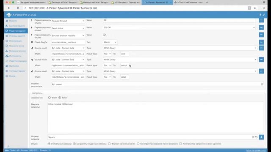Open Flat result type dropdown for cost
This screenshot has width=271, height=152.
tap(107, 54)
